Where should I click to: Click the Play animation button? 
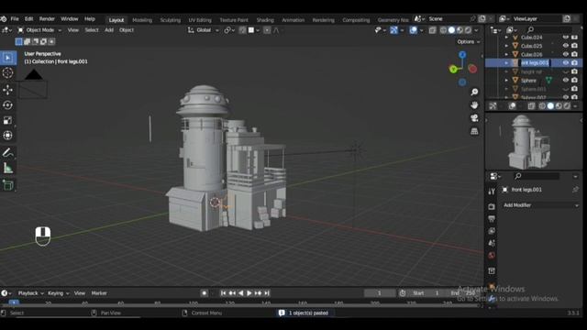(249, 293)
